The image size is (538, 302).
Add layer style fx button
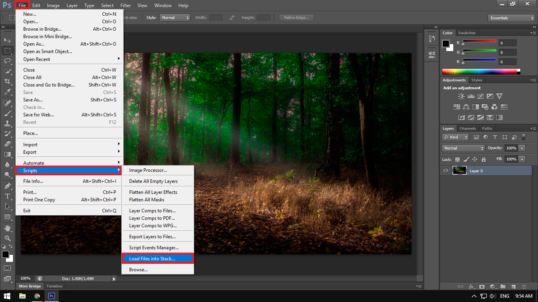[x=471, y=287]
